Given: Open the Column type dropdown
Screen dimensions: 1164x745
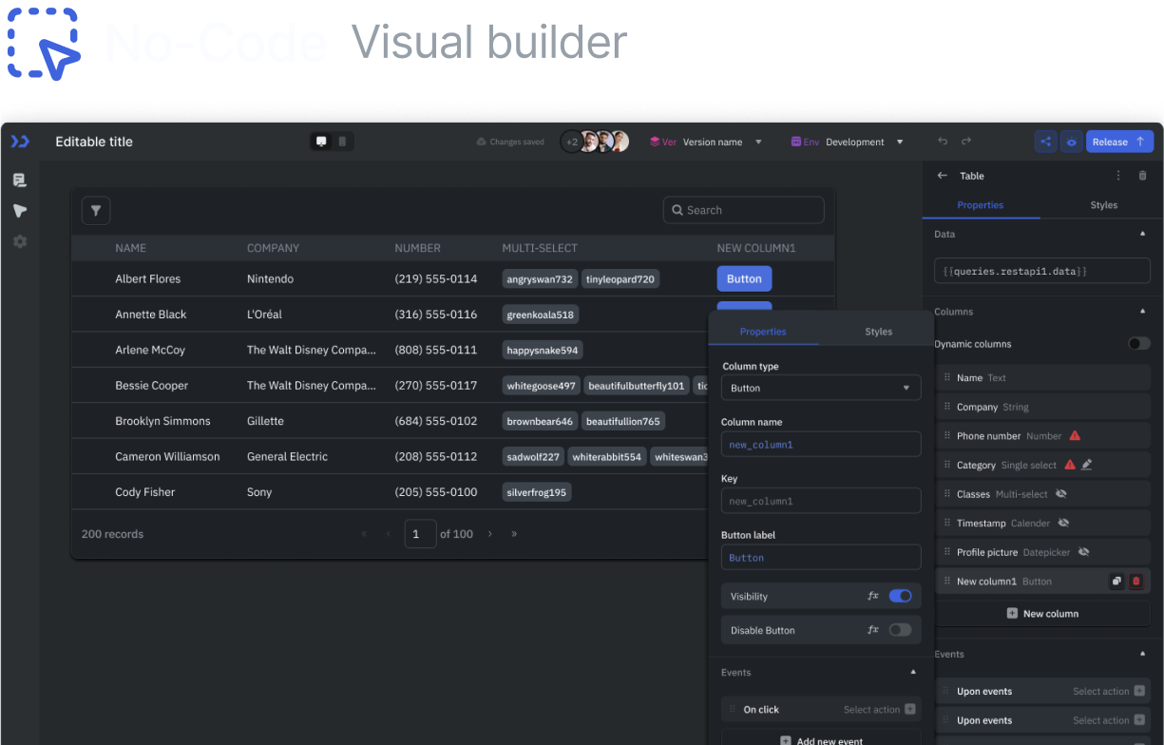Looking at the screenshot, I should [x=820, y=388].
